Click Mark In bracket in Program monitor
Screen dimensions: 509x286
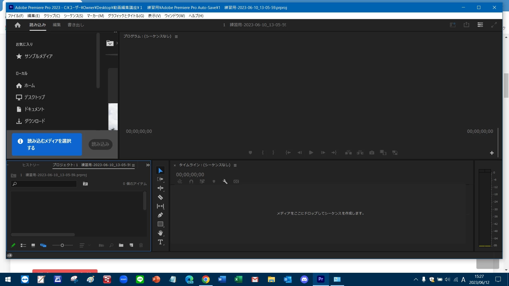263,153
